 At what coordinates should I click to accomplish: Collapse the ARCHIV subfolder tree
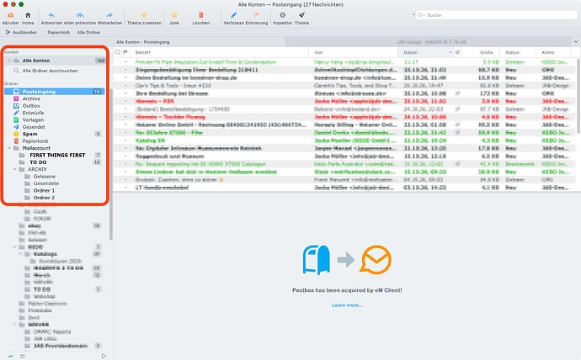pyautogui.click(x=15, y=169)
